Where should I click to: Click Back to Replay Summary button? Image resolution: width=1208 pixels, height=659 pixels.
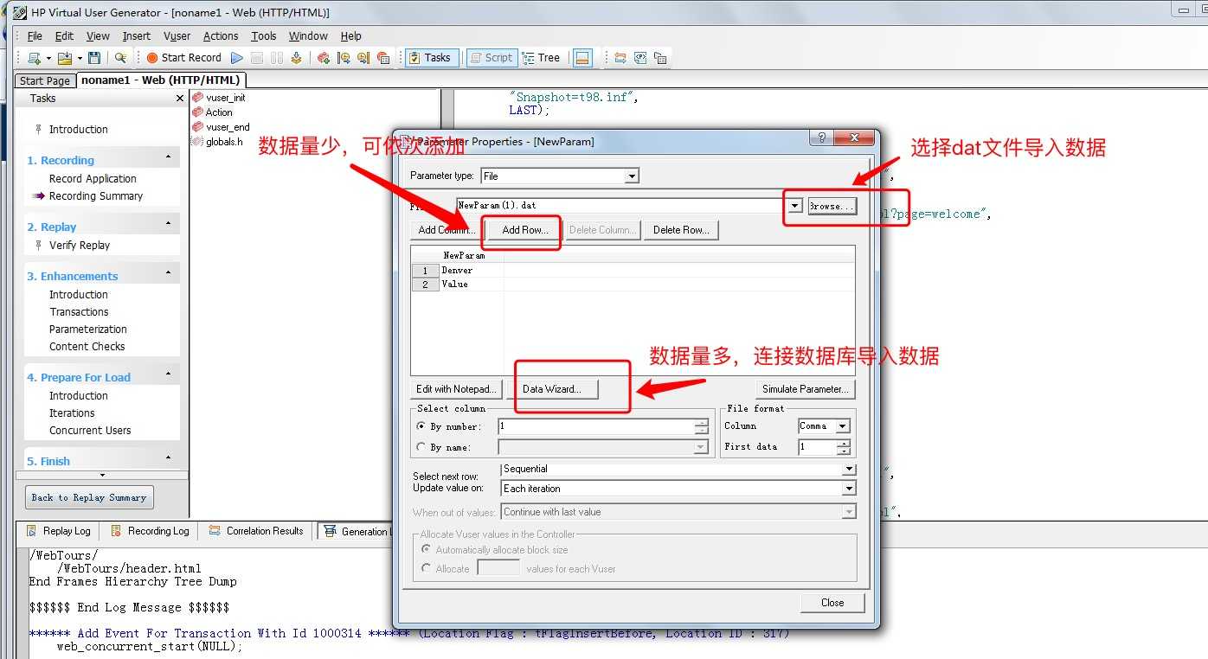[x=89, y=497]
